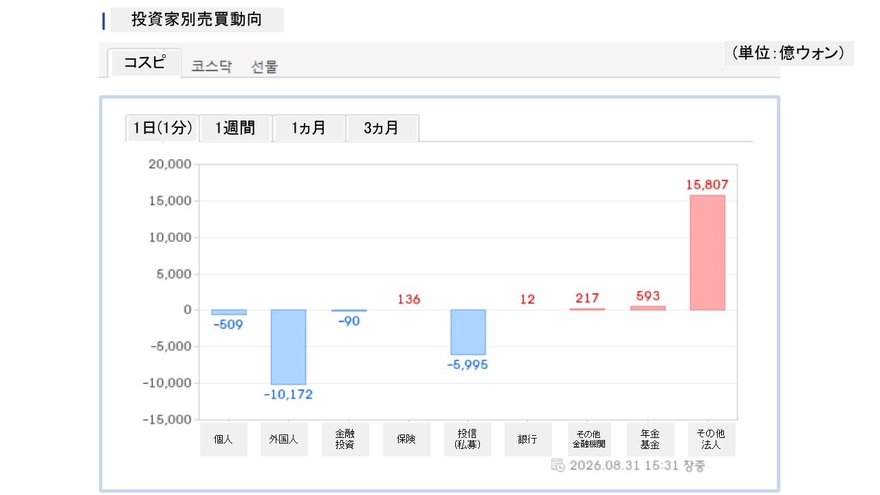
Task: Click the value label 136
Action: pos(408,300)
